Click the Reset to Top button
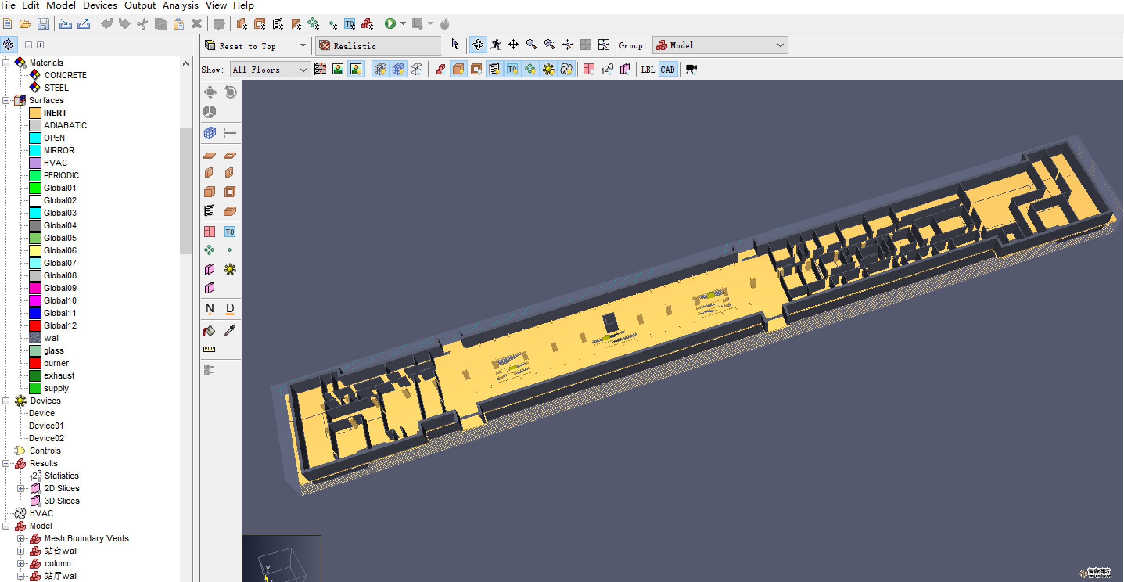 pyautogui.click(x=248, y=46)
